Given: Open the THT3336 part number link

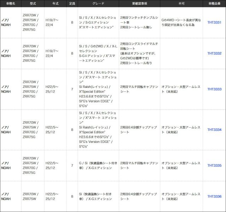Looking at the screenshot, I should coord(214,196).
